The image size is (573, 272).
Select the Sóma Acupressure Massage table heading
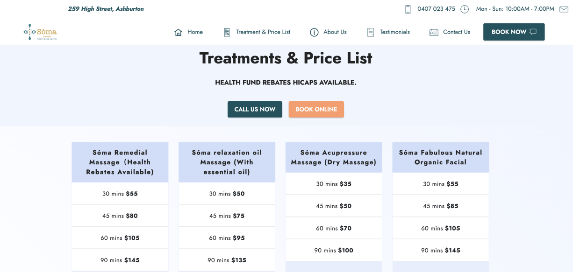coord(333,157)
